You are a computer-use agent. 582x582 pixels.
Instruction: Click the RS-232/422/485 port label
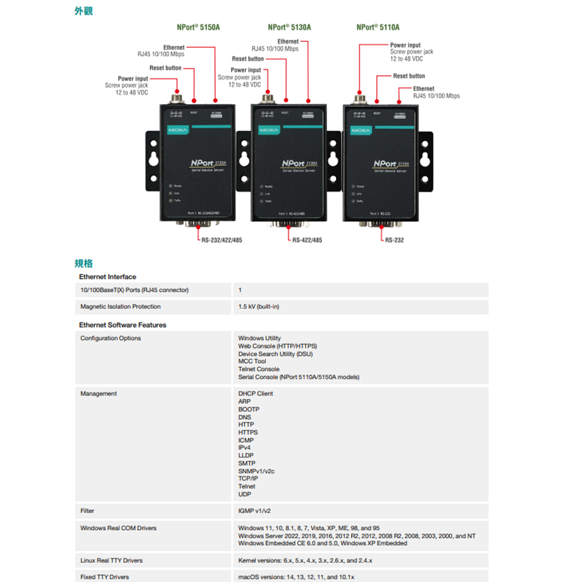221,240
